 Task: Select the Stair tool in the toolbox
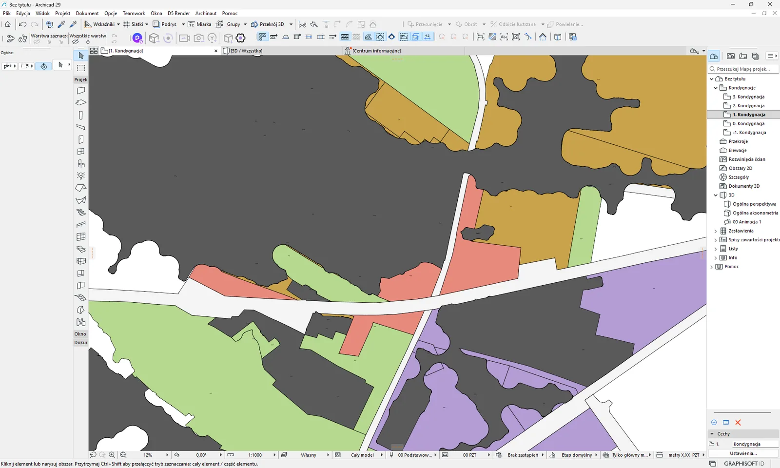click(81, 212)
